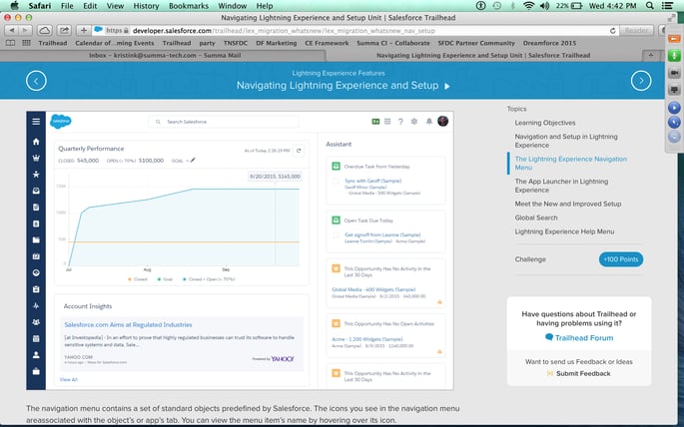Click the Safari address bar
The width and height of the screenshot is (684, 427).
click(355, 31)
